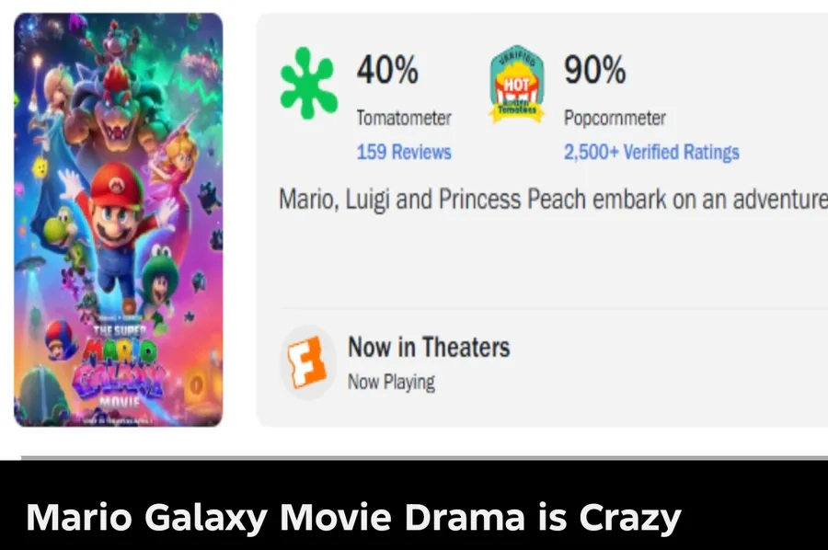The height and width of the screenshot is (550, 828).
Task: Click the Tomatometer label
Action: [404, 118]
